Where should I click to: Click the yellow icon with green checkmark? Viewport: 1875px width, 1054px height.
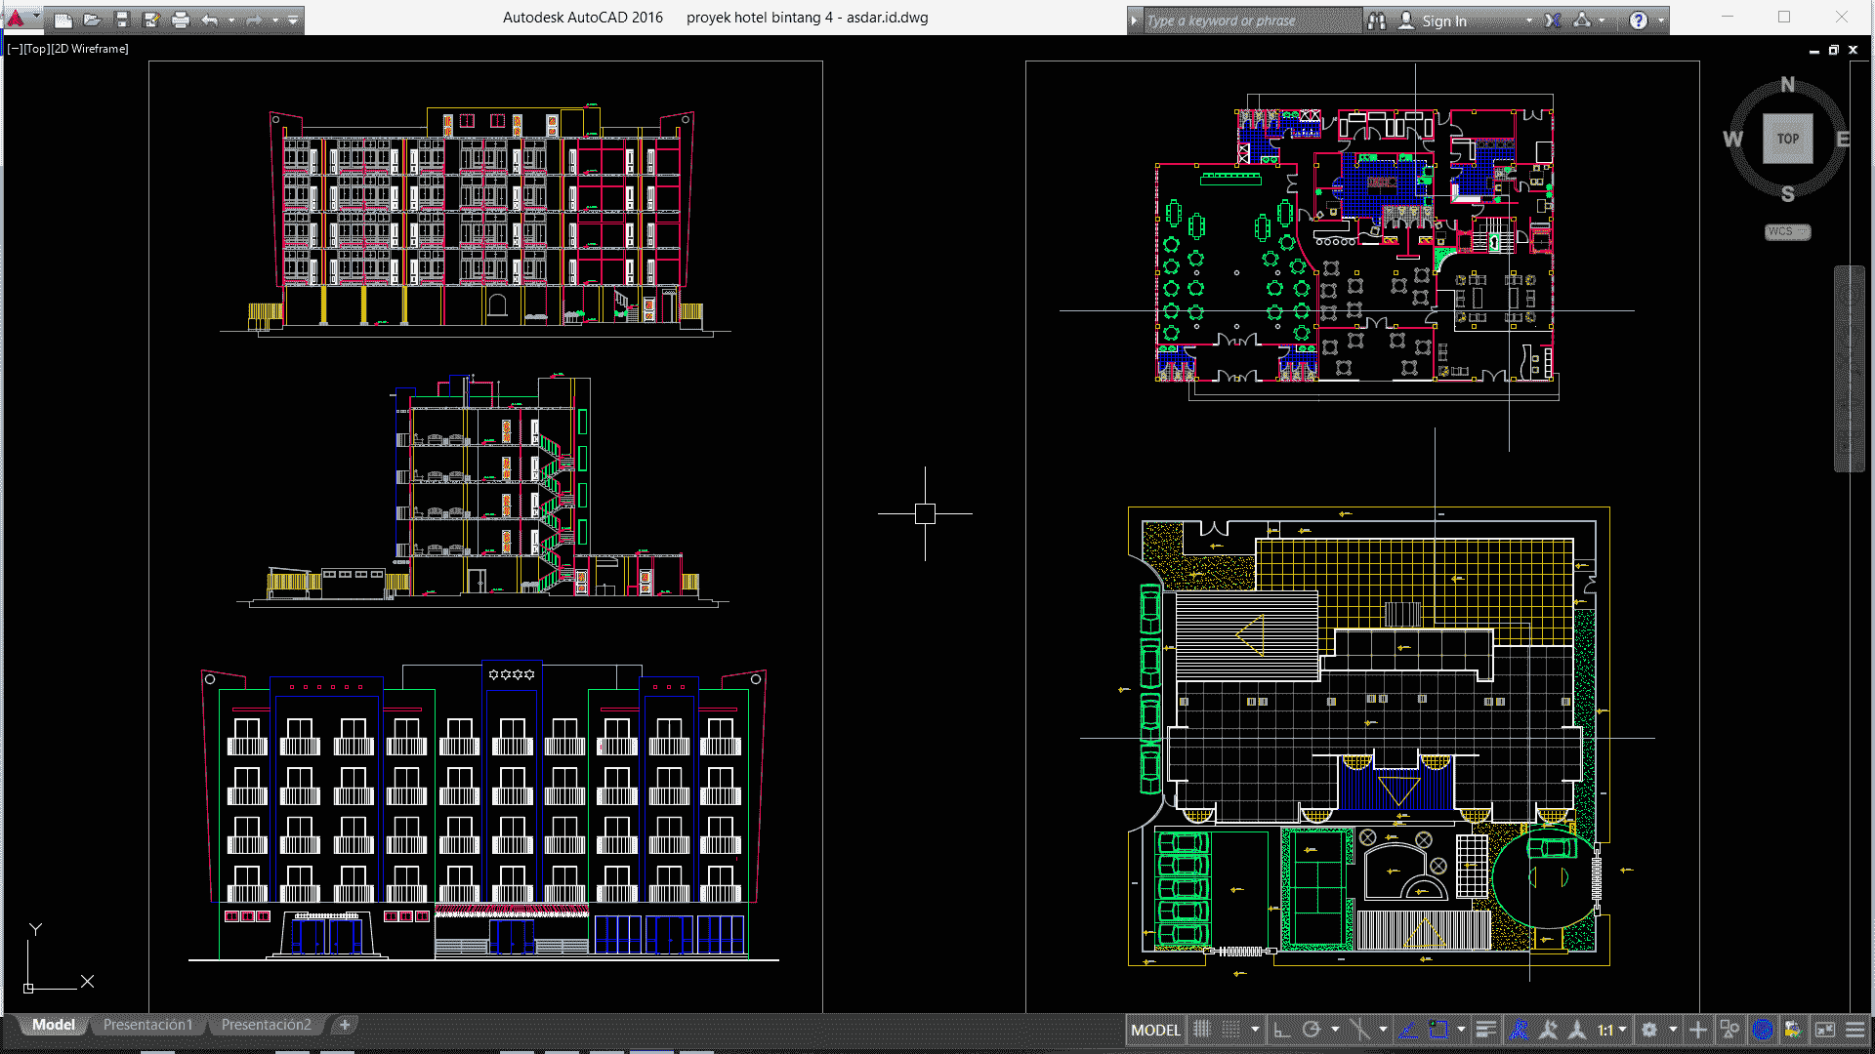[1792, 1030]
